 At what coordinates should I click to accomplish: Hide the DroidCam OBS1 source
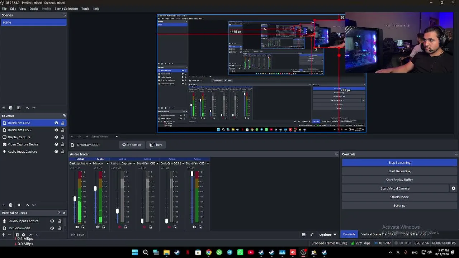[56, 123]
